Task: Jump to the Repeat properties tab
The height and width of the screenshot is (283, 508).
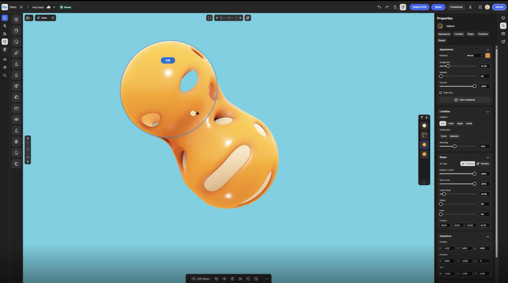Action: click(442, 41)
